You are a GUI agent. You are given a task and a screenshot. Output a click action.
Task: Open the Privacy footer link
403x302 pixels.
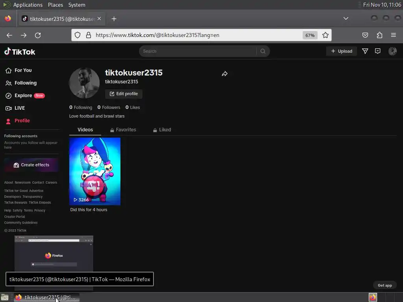(x=40, y=211)
